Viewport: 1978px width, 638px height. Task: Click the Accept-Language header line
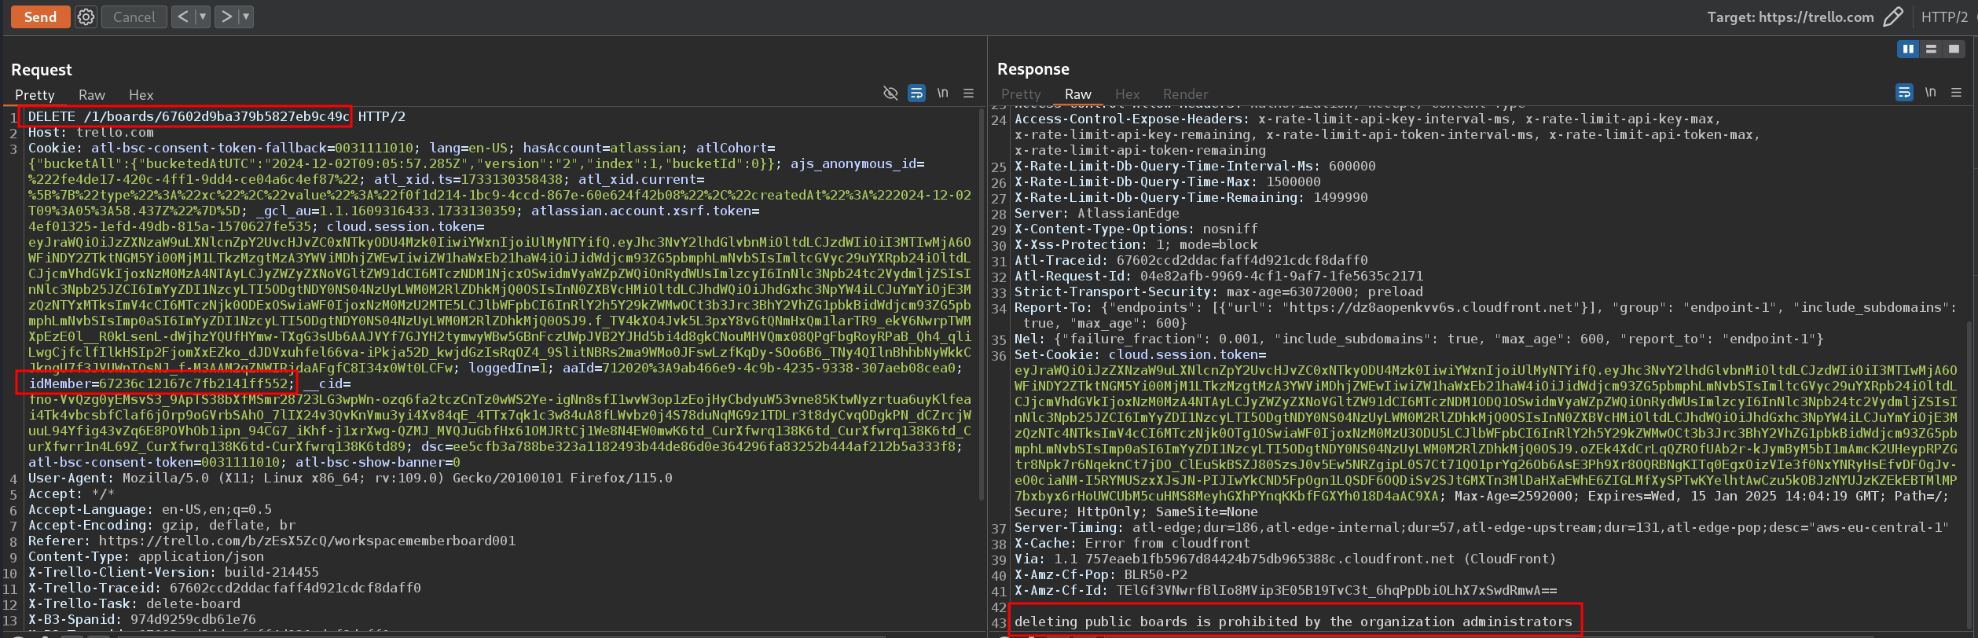150,509
